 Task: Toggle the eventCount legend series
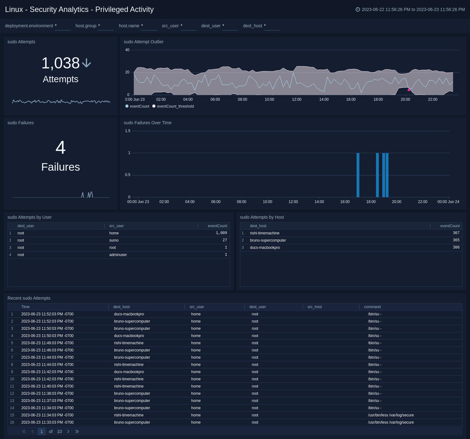(137, 106)
